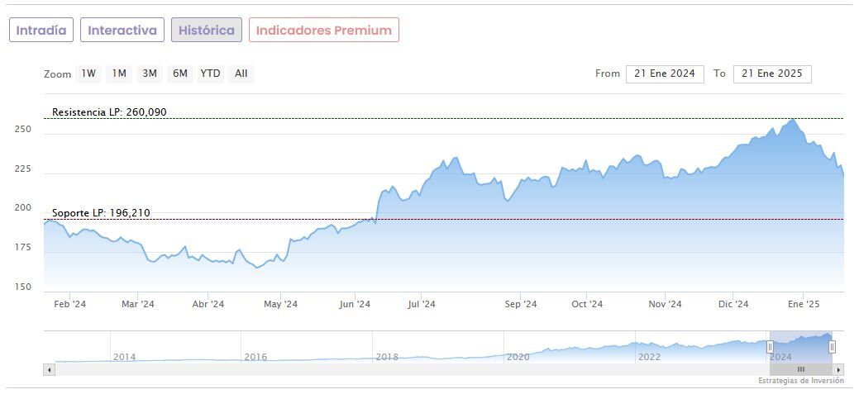The image size is (859, 394).
Task: Select the 6M zoom option
Action: [179, 74]
